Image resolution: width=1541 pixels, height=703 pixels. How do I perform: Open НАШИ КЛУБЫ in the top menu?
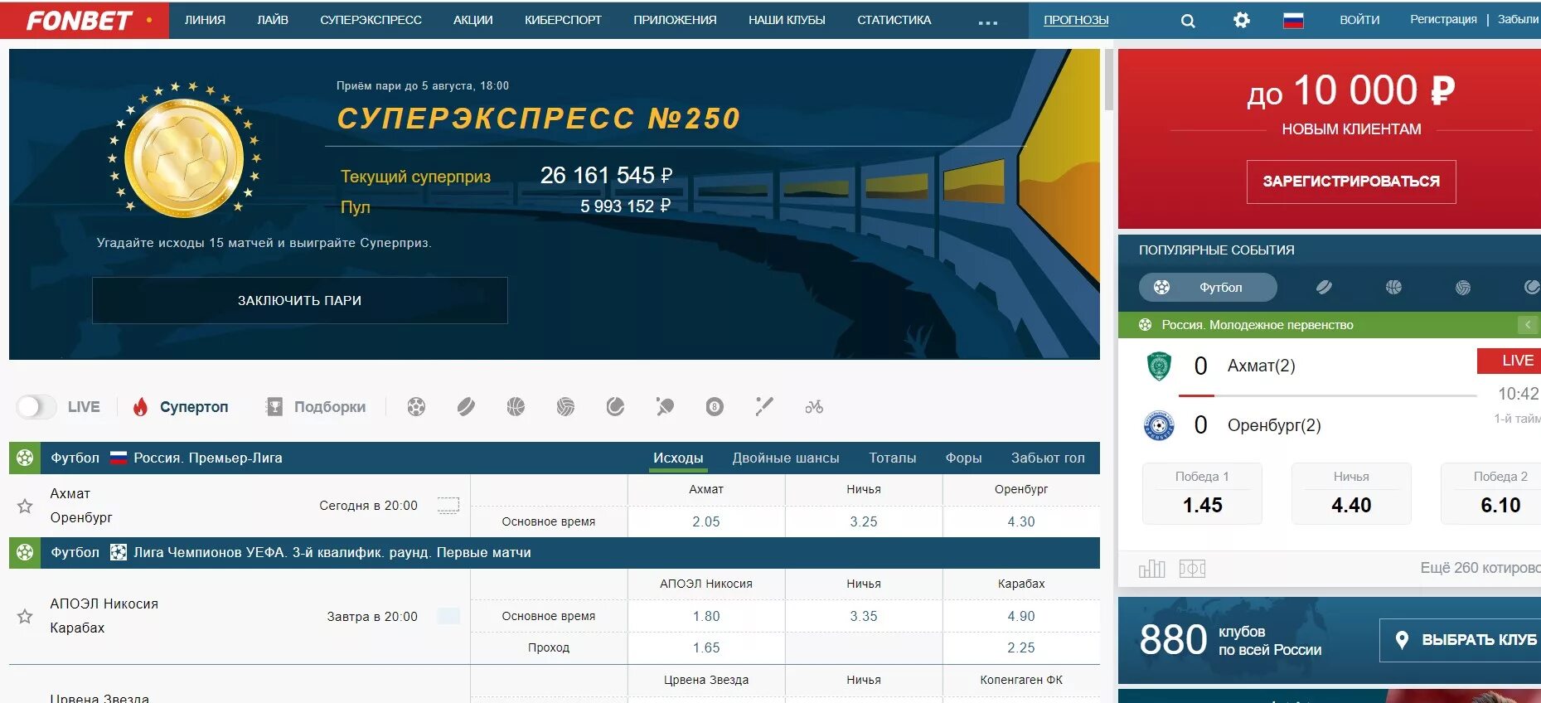coord(787,20)
